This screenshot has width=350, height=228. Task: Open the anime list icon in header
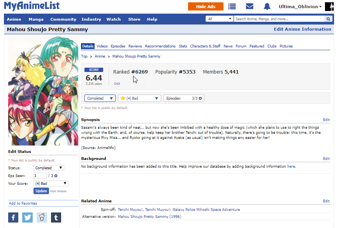232,7
